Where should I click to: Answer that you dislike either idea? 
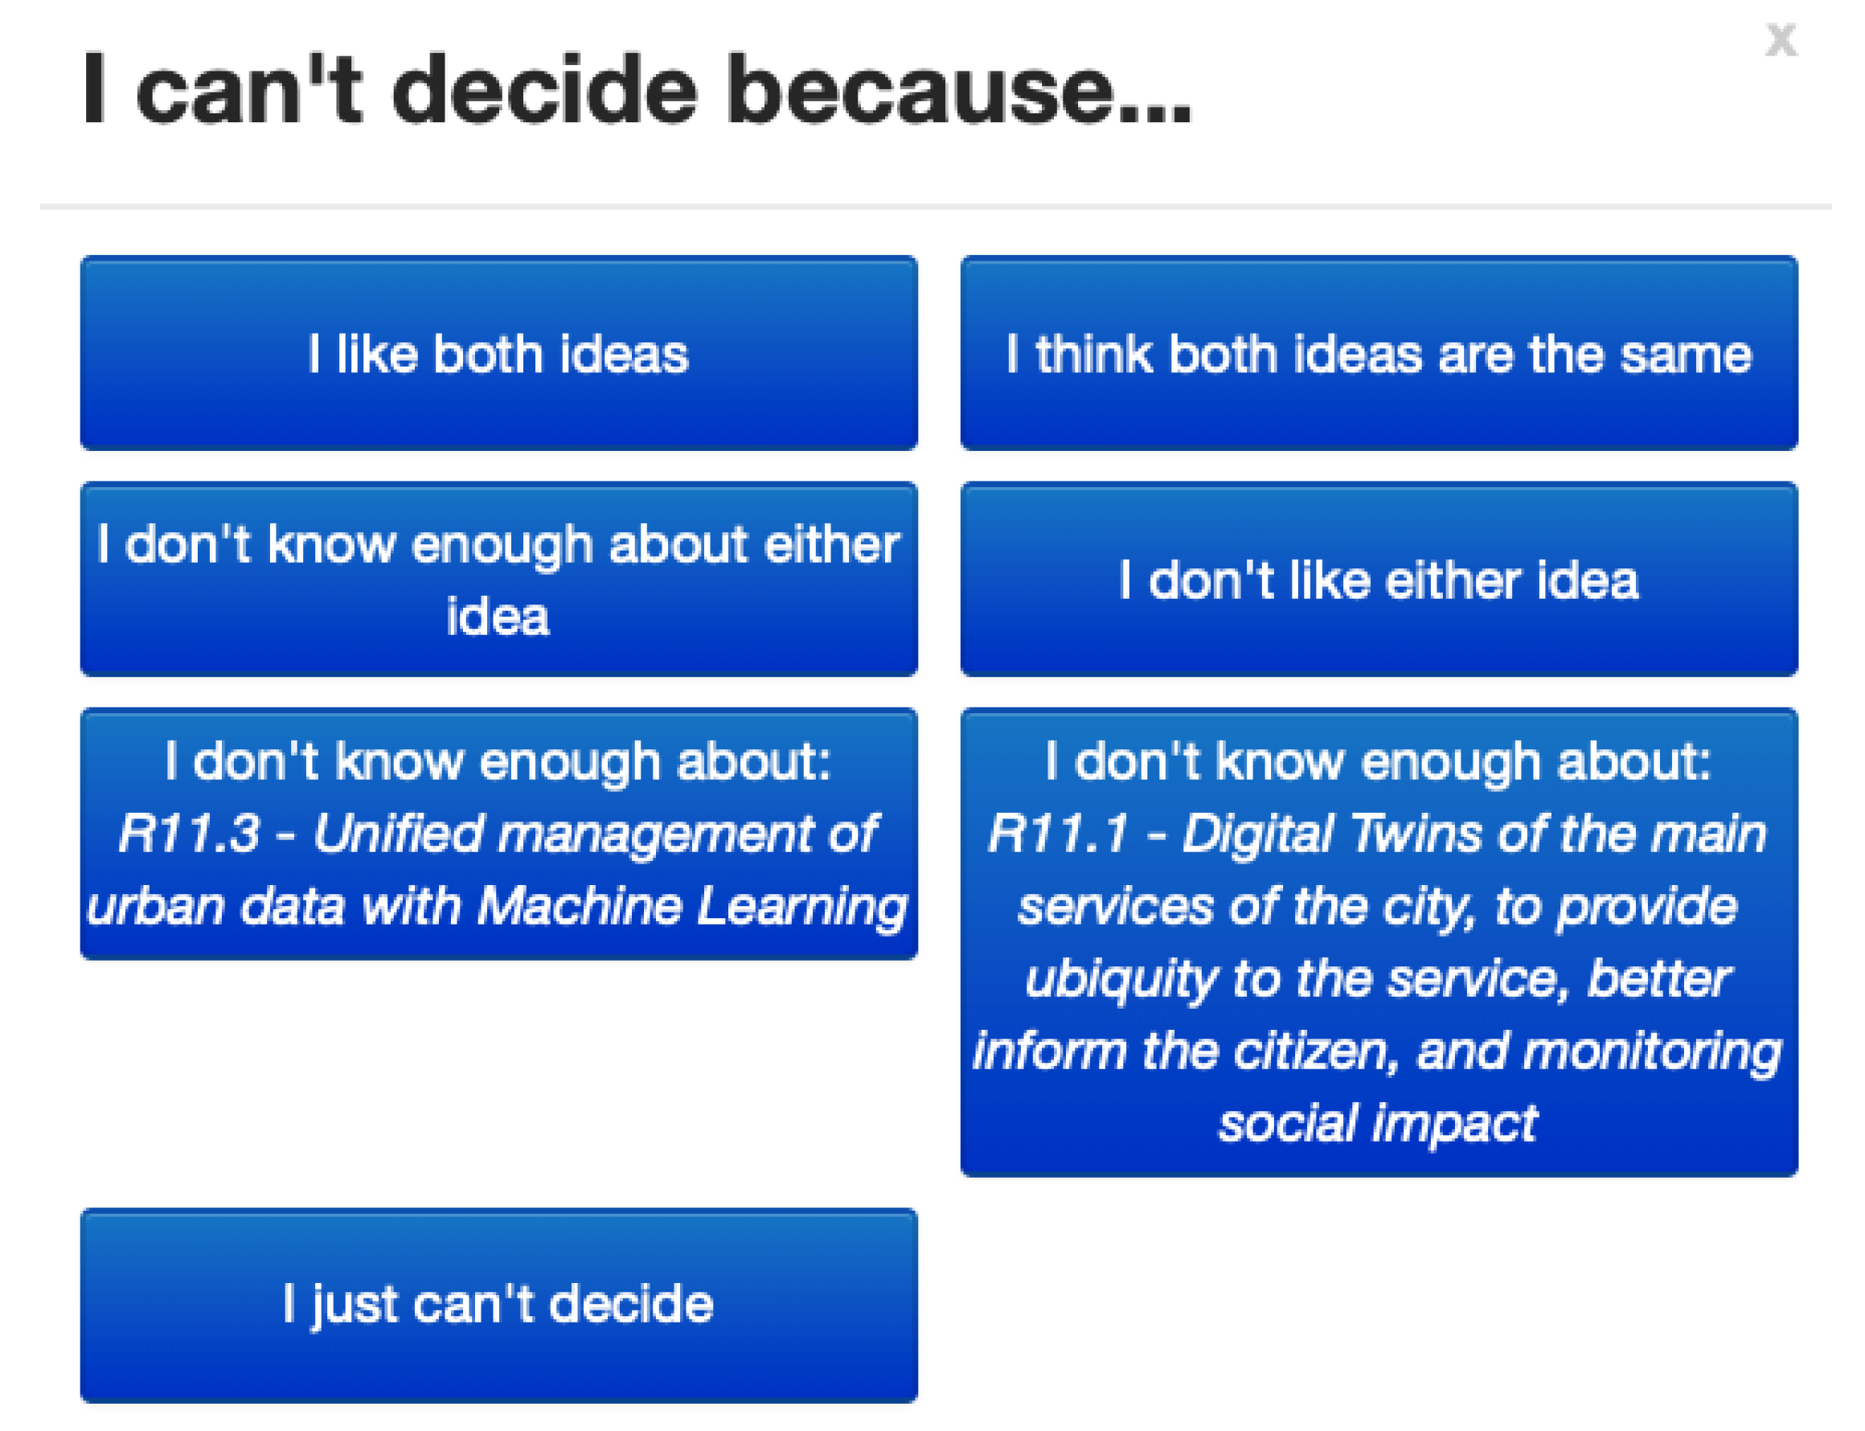1378,579
